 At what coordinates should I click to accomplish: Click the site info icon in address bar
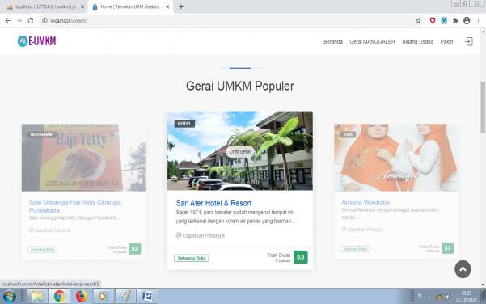pyautogui.click(x=44, y=21)
